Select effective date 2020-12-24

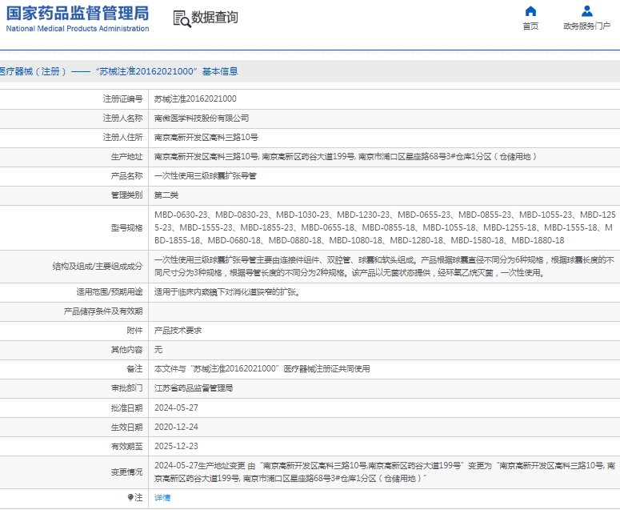click(176, 428)
